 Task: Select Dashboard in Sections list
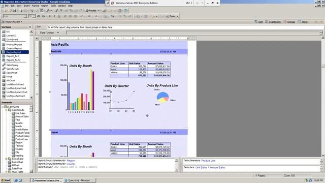[x=12, y=40]
